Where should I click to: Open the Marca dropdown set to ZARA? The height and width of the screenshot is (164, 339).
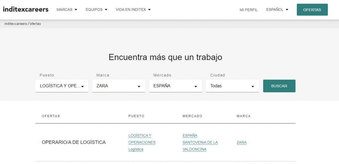click(x=119, y=86)
